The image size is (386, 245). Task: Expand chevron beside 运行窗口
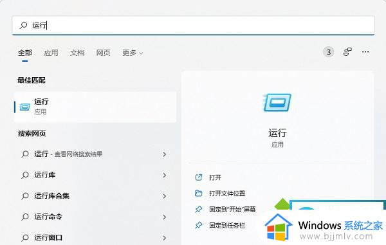[x=165, y=238]
